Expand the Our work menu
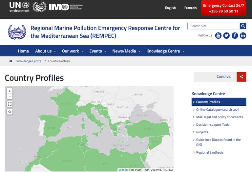 [72, 51]
